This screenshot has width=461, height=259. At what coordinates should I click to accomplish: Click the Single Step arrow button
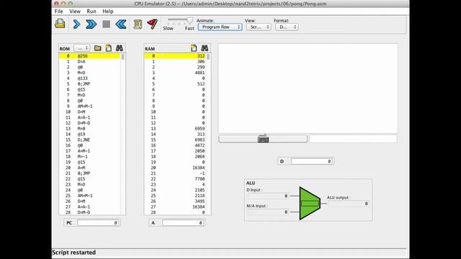[x=76, y=24]
